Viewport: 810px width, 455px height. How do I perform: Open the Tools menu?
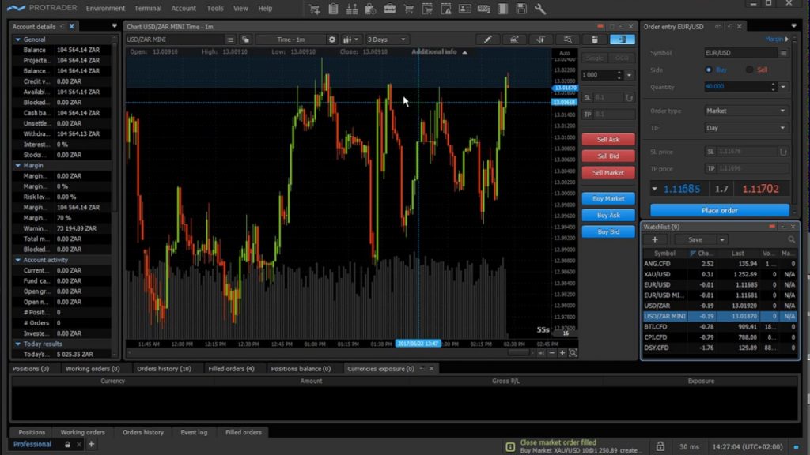[x=215, y=8]
